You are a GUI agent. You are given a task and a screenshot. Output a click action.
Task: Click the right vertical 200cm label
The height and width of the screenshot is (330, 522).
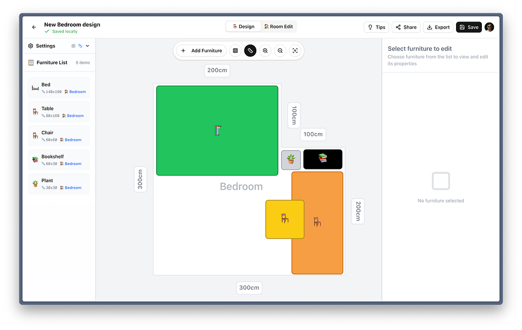(x=358, y=211)
